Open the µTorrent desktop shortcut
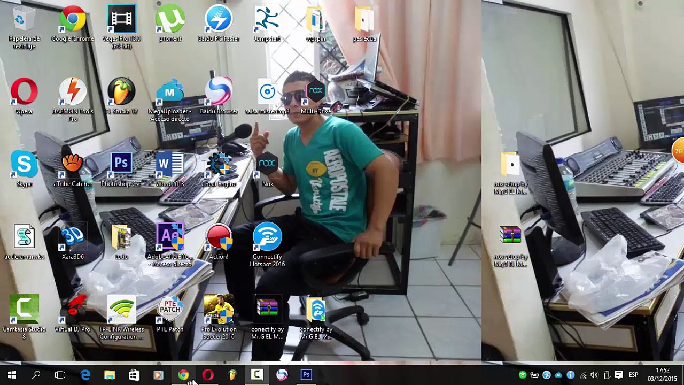This screenshot has width=684, height=385. (170, 21)
